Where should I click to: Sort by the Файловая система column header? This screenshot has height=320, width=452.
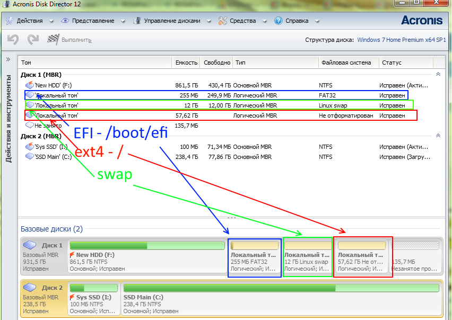click(x=349, y=63)
